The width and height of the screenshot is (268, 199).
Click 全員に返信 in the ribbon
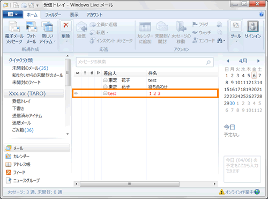click(x=103, y=25)
